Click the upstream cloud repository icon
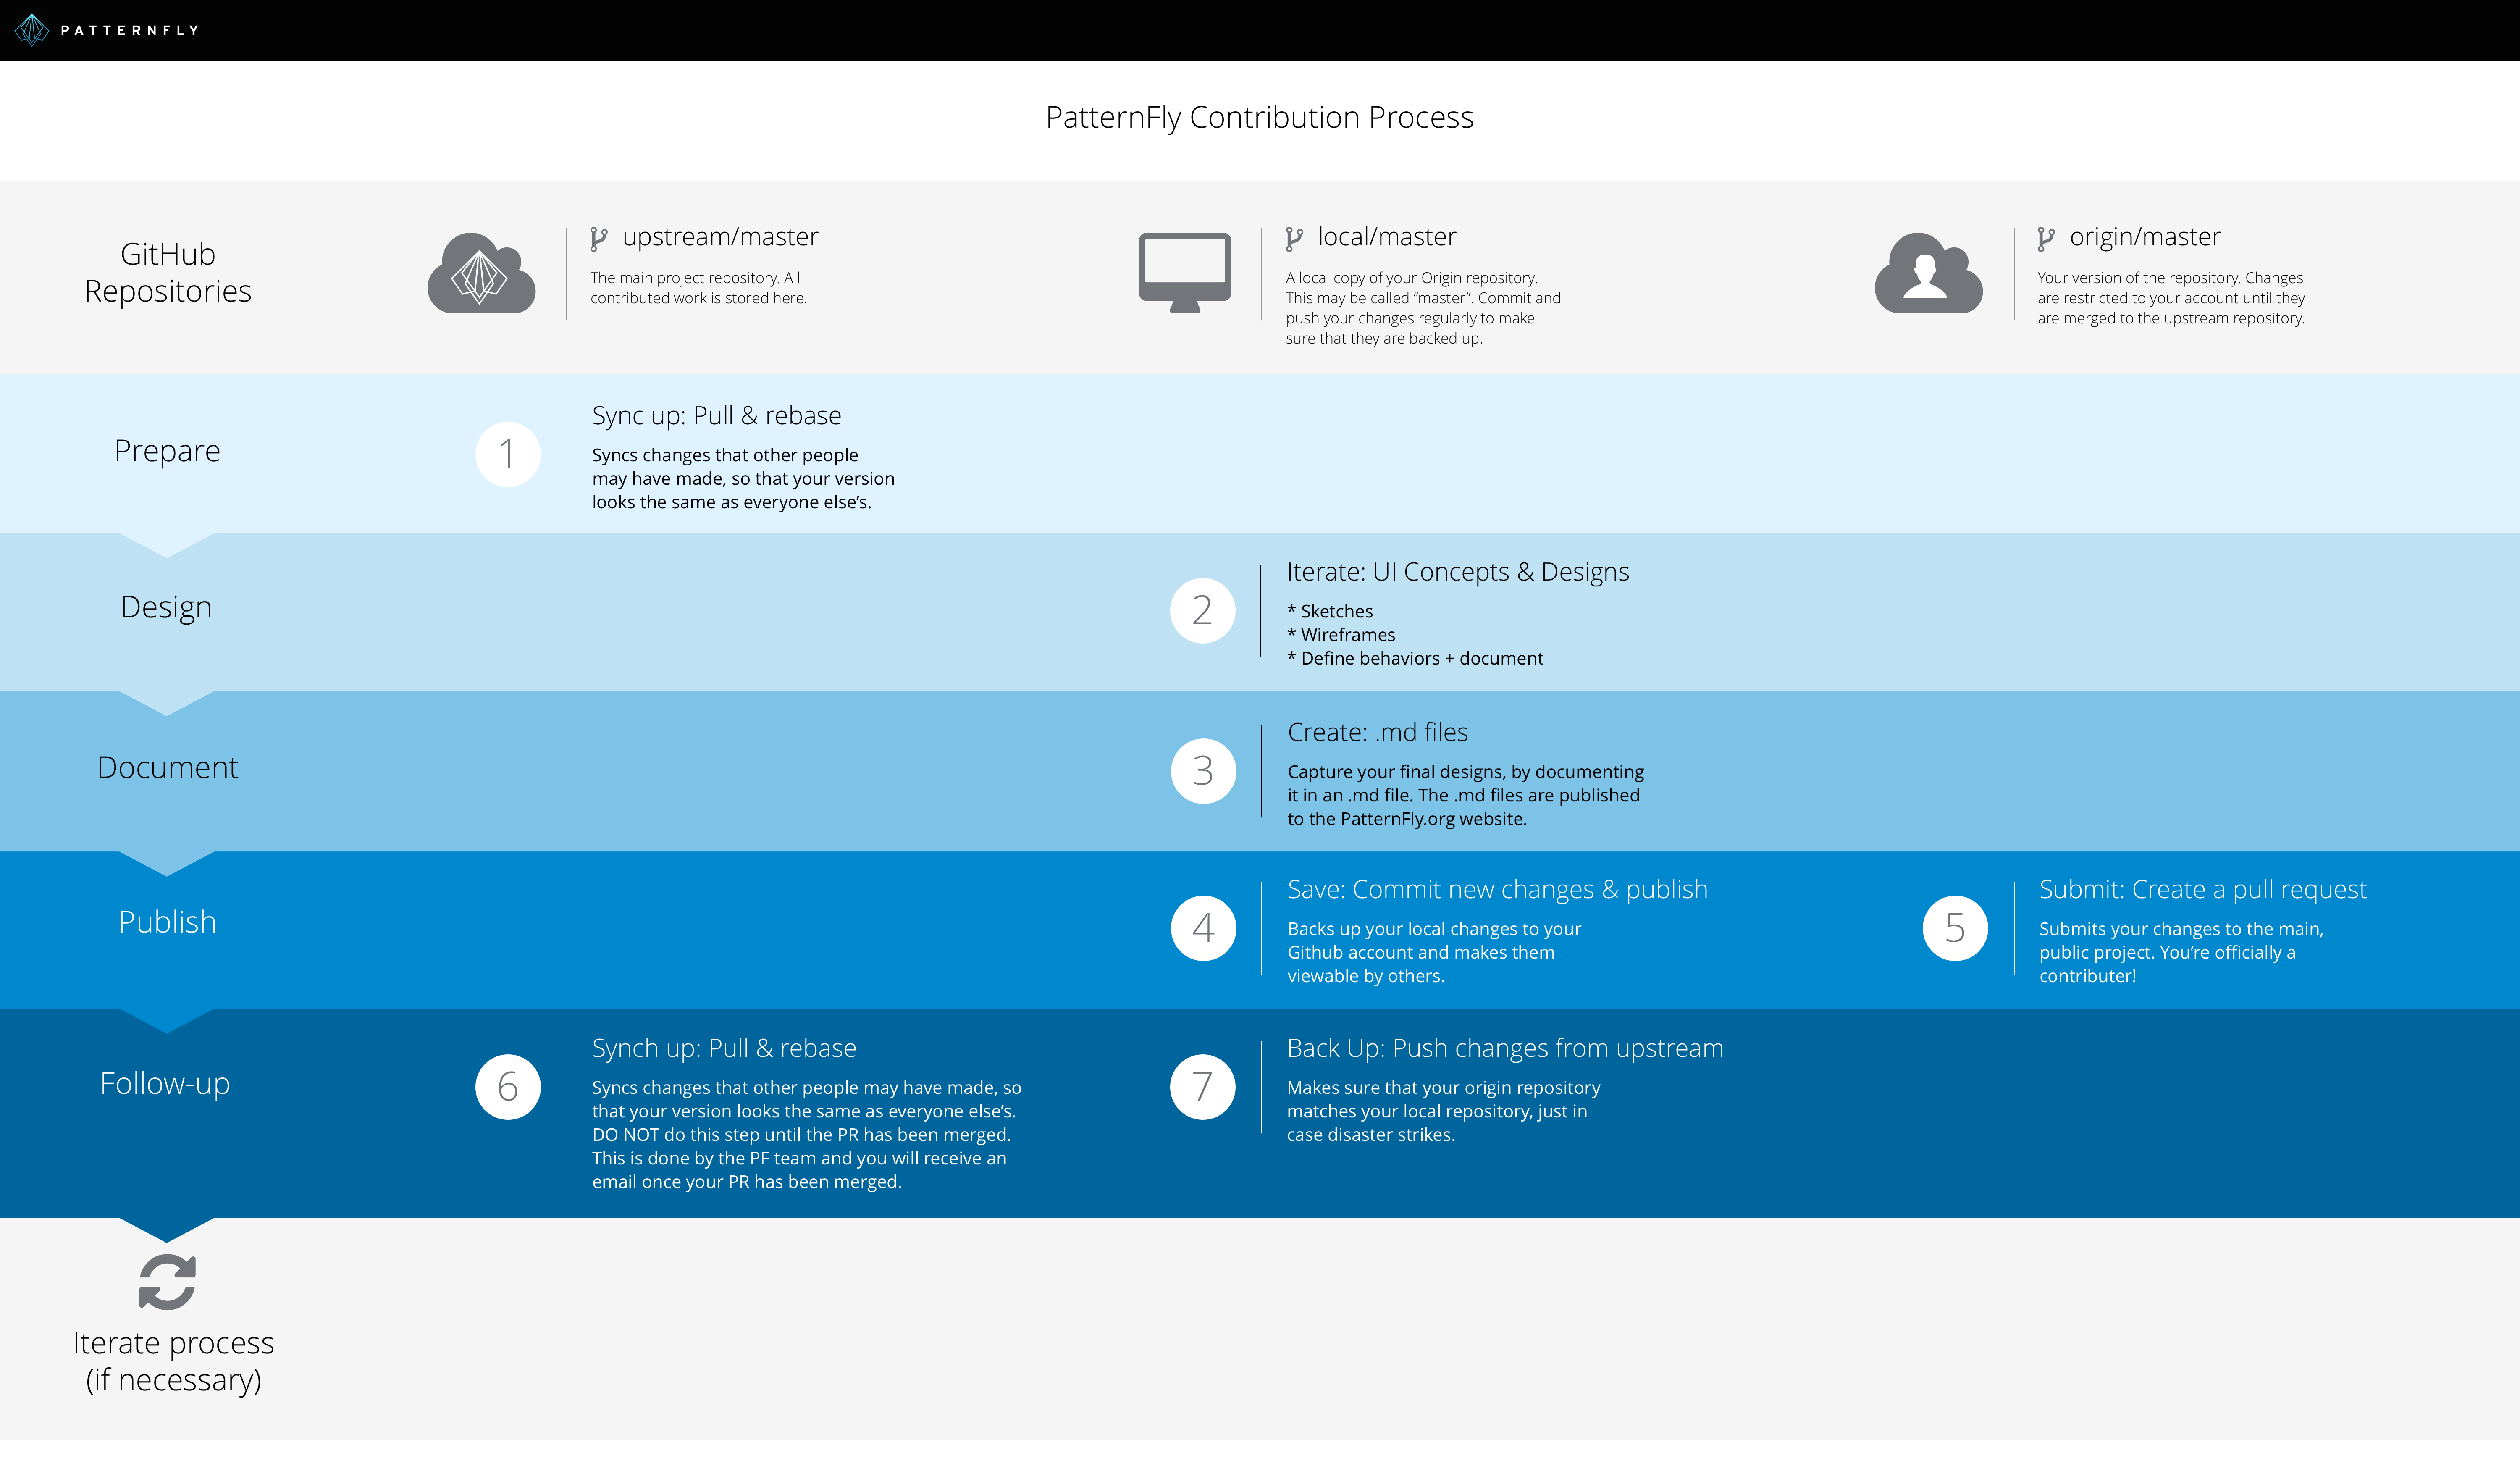The width and height of the screenshot is (2520, 1466). tap(481, 273)
